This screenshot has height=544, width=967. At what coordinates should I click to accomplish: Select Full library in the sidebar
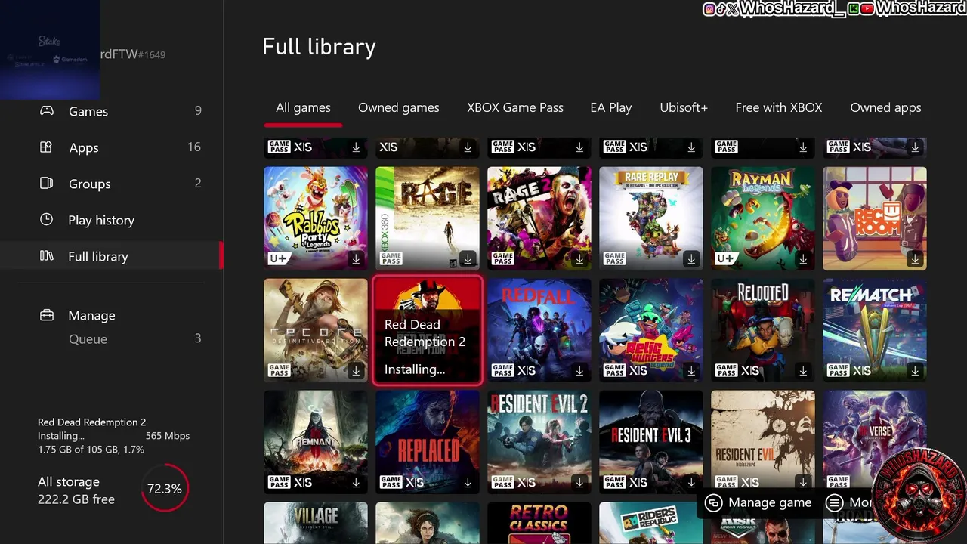coord(112,256)
